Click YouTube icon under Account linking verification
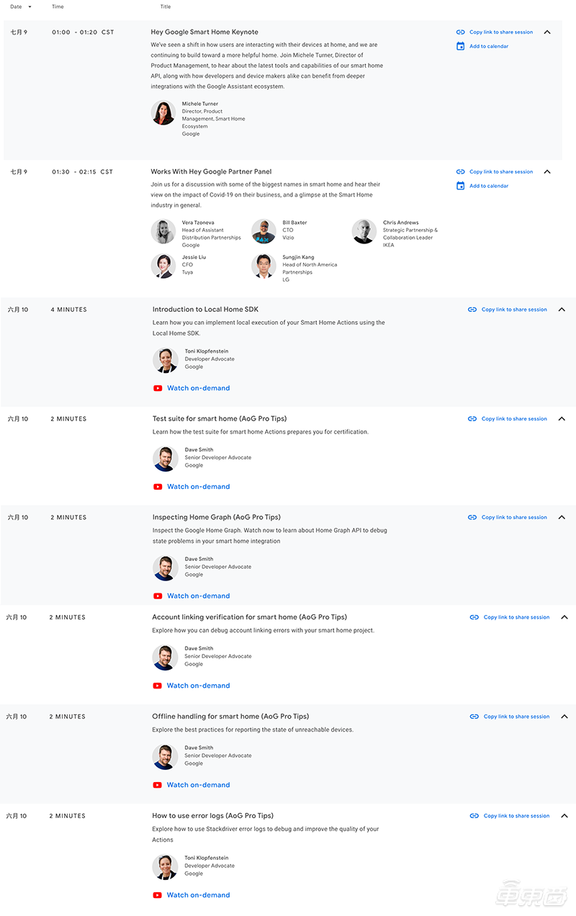 pos(158,686)
